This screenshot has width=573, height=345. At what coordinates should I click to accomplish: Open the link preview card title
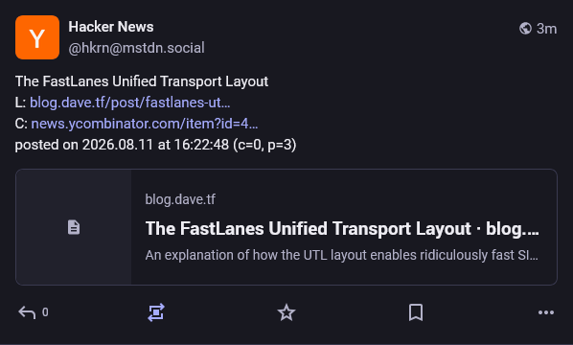pyautogui.click(x=342, y=229)
